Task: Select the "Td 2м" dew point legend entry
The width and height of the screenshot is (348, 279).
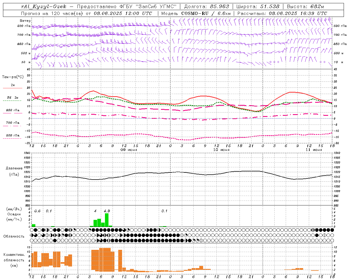Action: pos(13,98)
